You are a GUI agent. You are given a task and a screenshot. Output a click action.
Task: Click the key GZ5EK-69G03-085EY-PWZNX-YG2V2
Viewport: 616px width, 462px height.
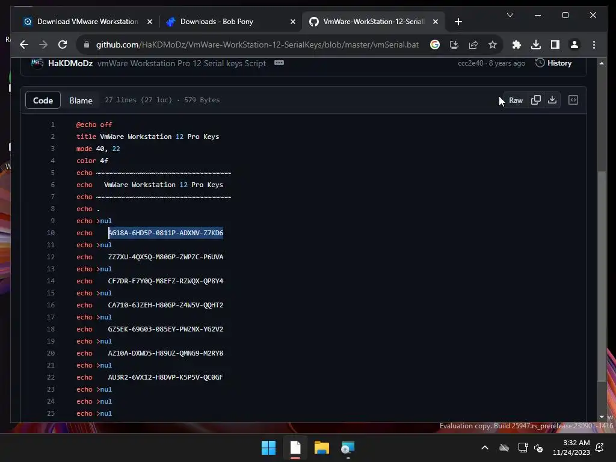pos(166,329)
